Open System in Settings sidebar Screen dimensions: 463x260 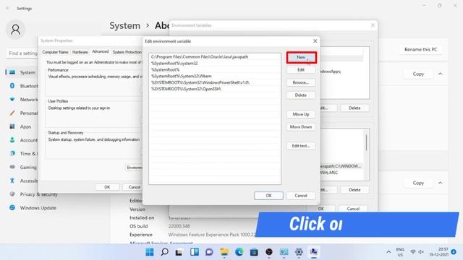tap(22, 72)
